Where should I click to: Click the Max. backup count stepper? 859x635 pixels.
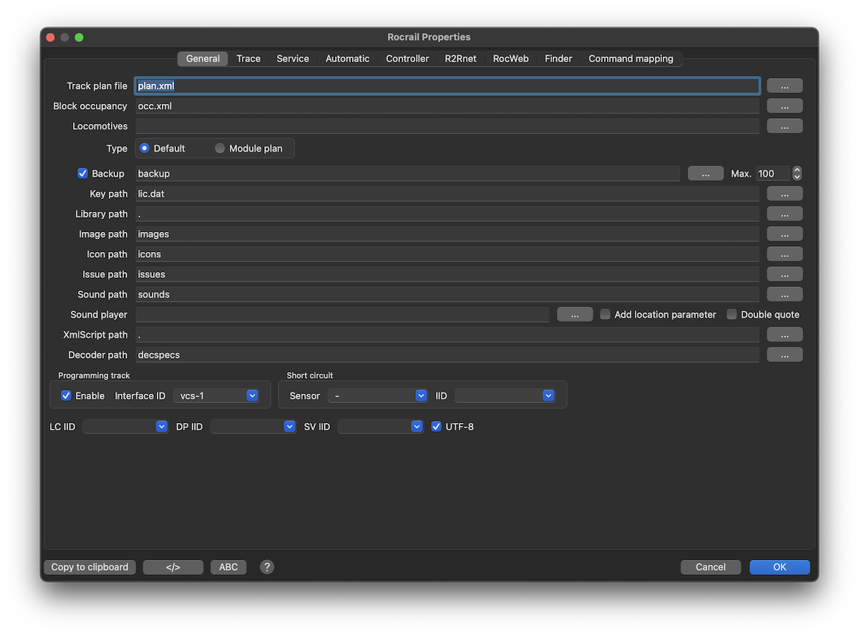point(797,173)
